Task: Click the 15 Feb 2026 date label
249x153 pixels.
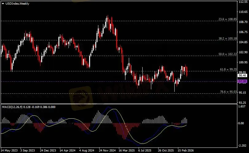Action: click(186, 150)
